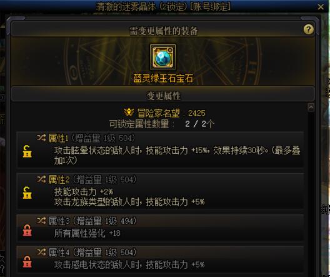Click the shuffle icon beside 属性4
330x277 pixels.
(41, 252)
